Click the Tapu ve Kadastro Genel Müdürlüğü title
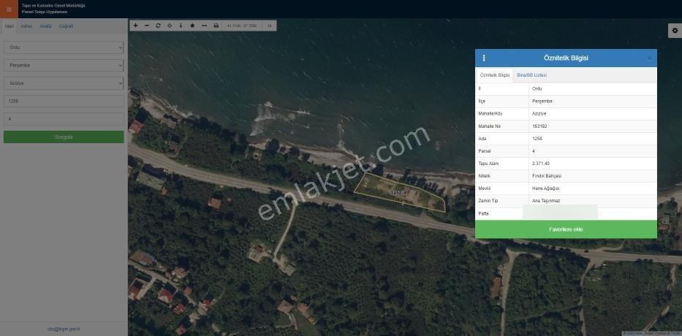The image size is (682, 336). (x=53, y=6)
